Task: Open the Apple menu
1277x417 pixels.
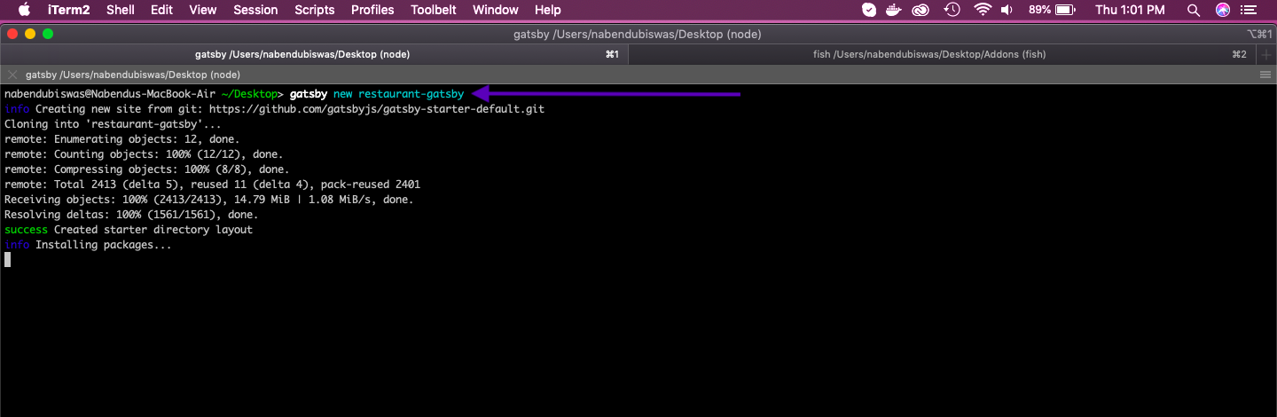Action: click(24, 10)
